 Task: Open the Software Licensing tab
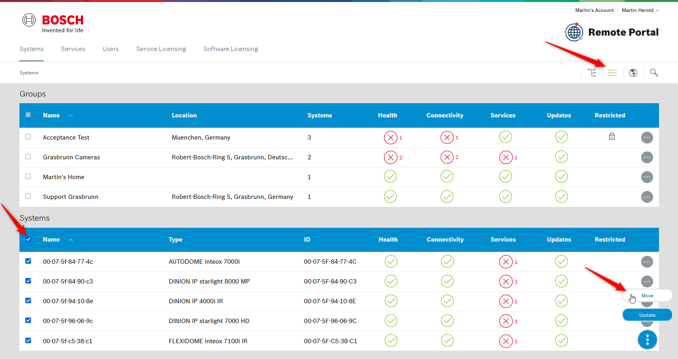(x=231, y=49)
